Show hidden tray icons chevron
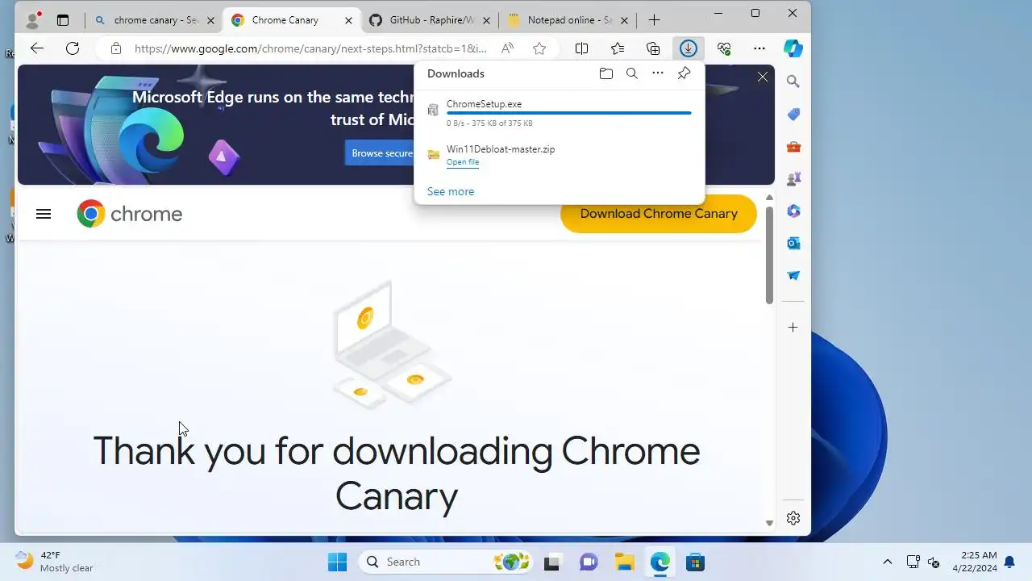The image size is (1032, 581). [888, 562]
